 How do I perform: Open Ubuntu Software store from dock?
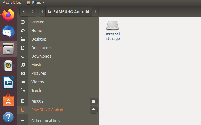(x=8, y=100)
